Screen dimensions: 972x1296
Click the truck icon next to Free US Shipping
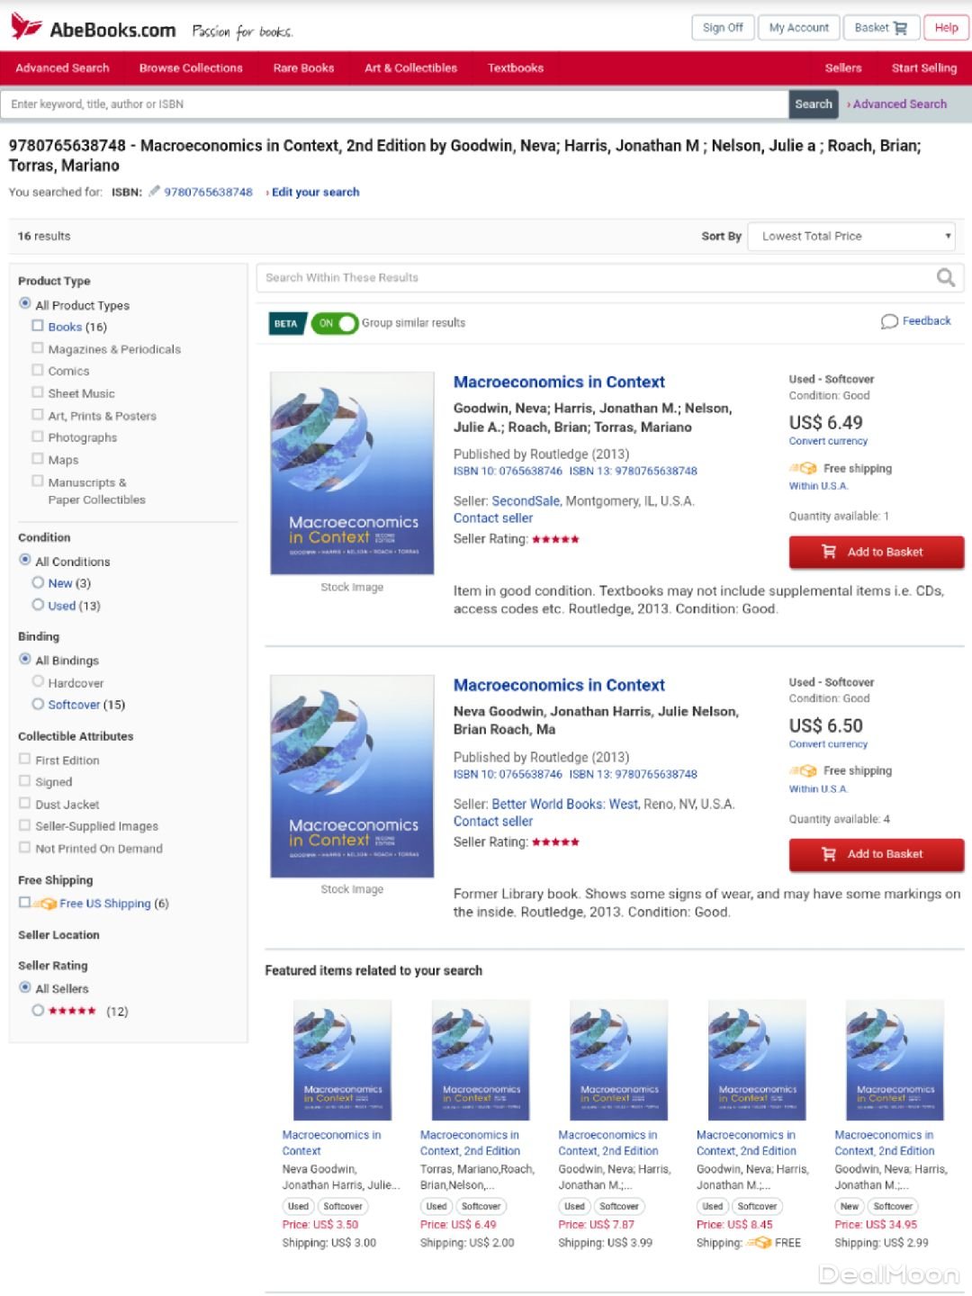pos(45,903)
